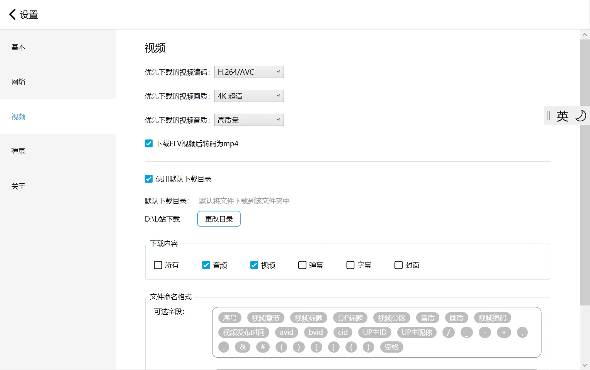
Task: Click the 更改目录 button
Action: pos(219,219)
